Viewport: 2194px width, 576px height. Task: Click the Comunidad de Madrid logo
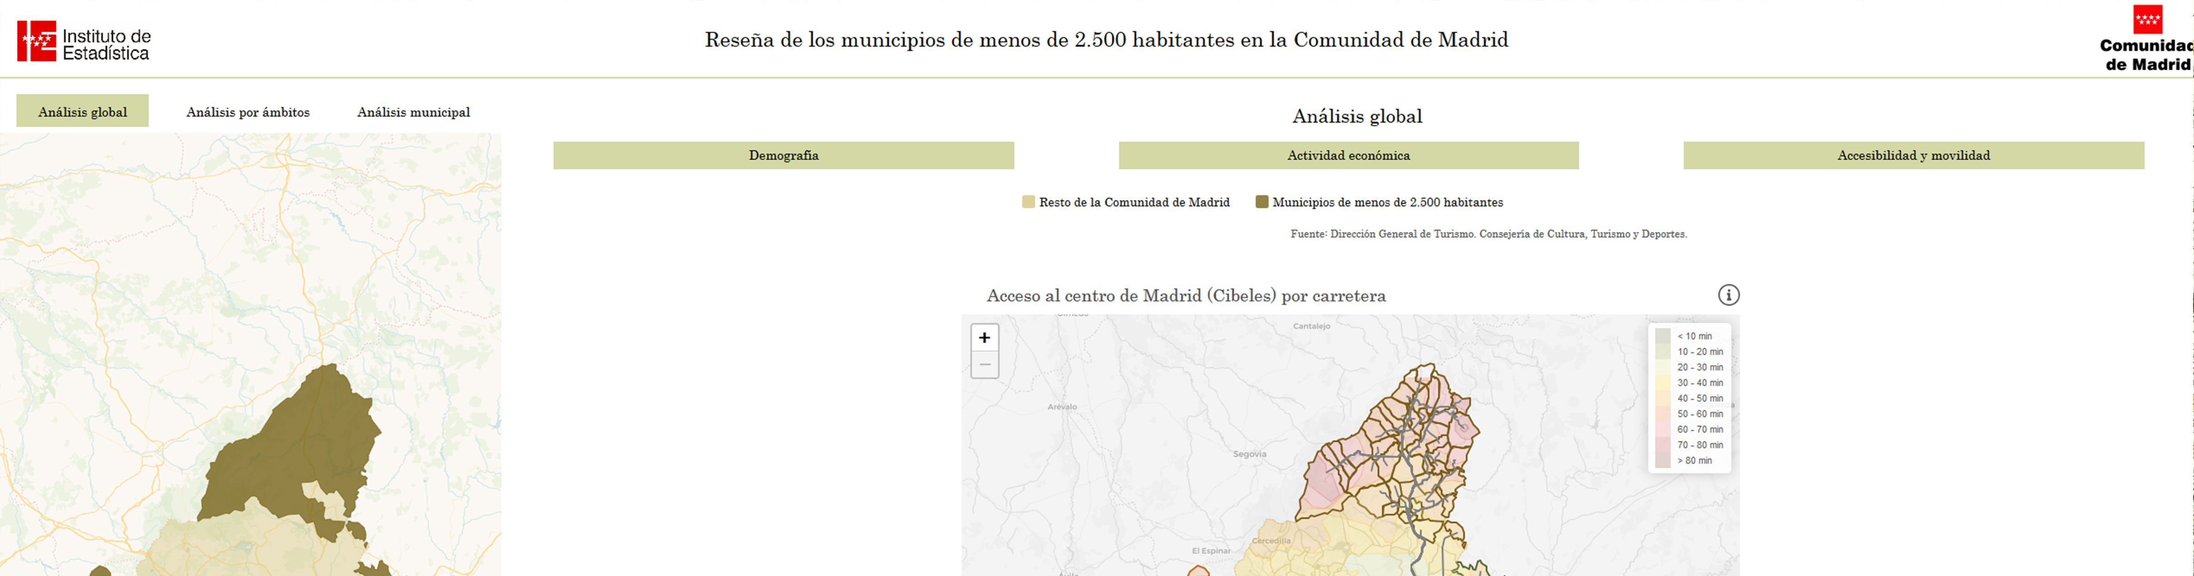click(x=2146, y=39)
